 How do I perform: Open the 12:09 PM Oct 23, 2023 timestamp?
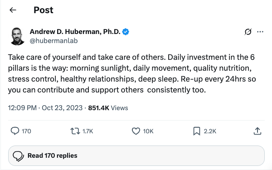tap(45, 108)
